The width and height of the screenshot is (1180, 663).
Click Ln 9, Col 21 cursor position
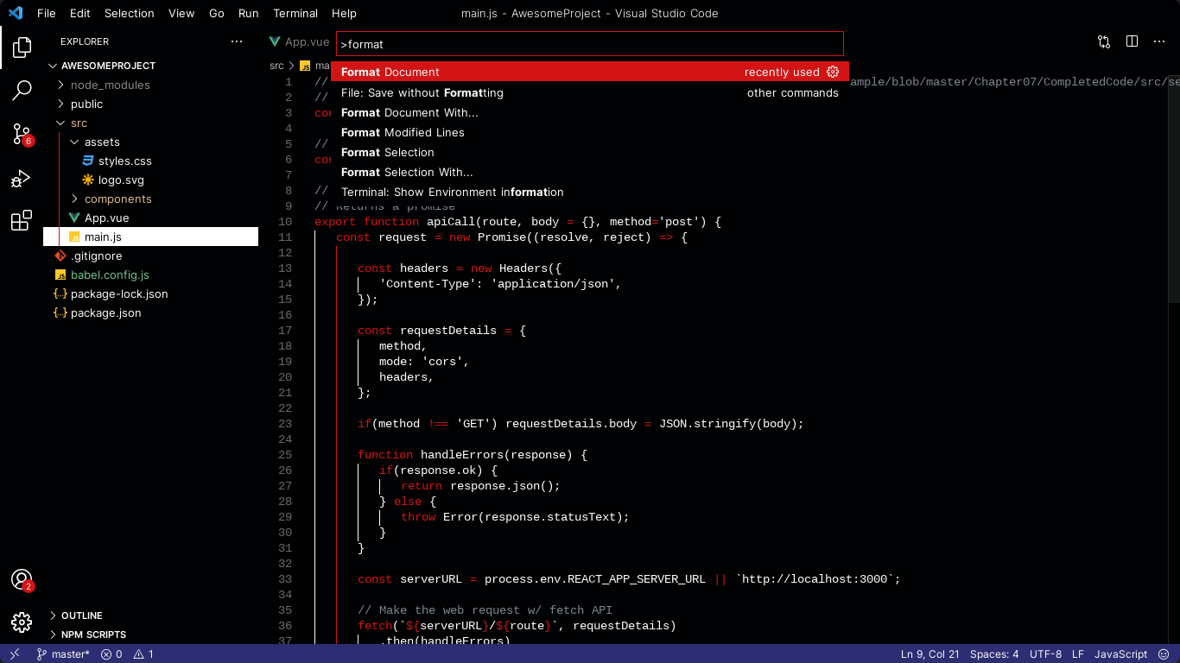click(x=930, y=654)
